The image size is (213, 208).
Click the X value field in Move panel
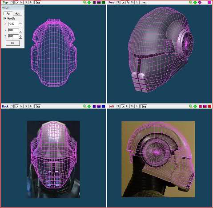[13, 24]
